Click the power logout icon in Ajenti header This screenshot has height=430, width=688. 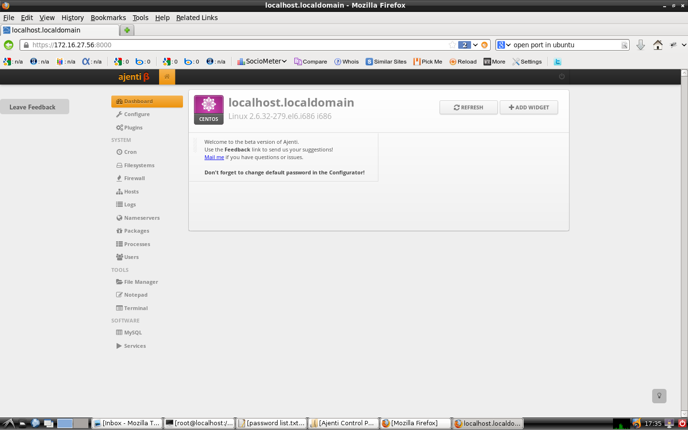click(x=562, y=76)
